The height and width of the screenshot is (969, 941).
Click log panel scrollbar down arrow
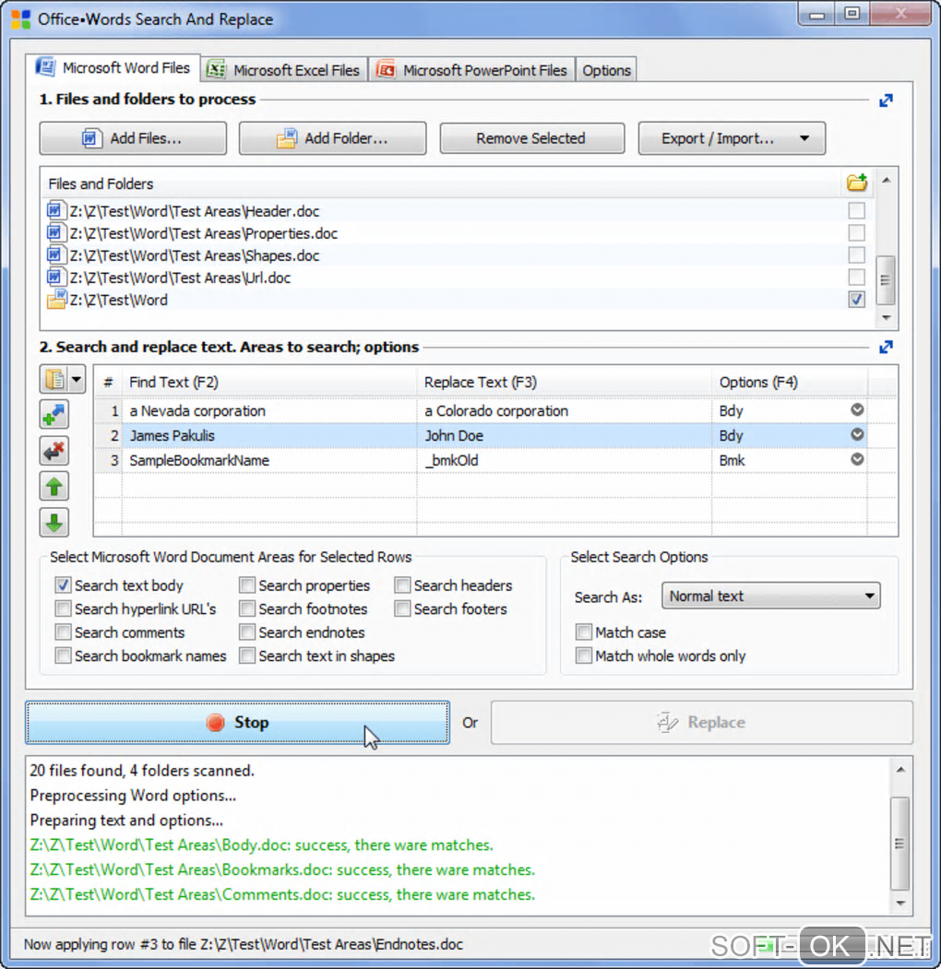(900, 904)
